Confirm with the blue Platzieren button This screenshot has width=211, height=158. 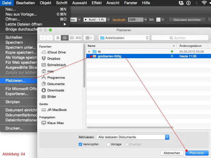[197, 153]
